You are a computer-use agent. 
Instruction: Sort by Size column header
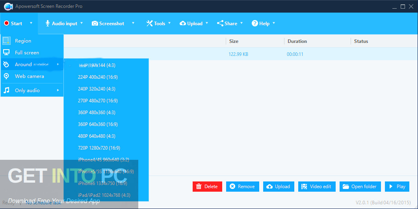pos(234,41)
